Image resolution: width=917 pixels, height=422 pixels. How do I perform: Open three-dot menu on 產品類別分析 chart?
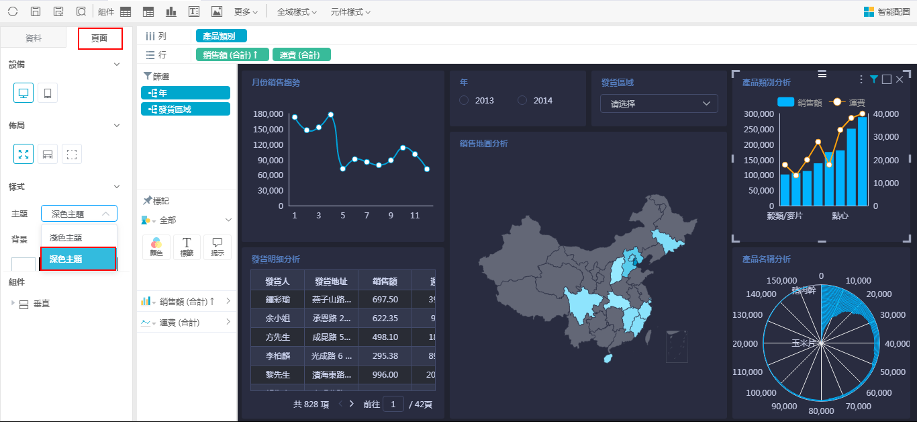[861, 80]
